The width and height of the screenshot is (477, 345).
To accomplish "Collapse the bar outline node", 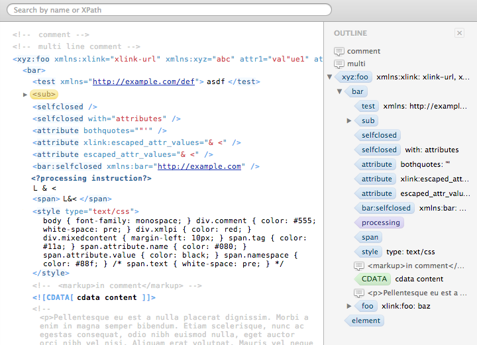I will [x=339, y=91].
